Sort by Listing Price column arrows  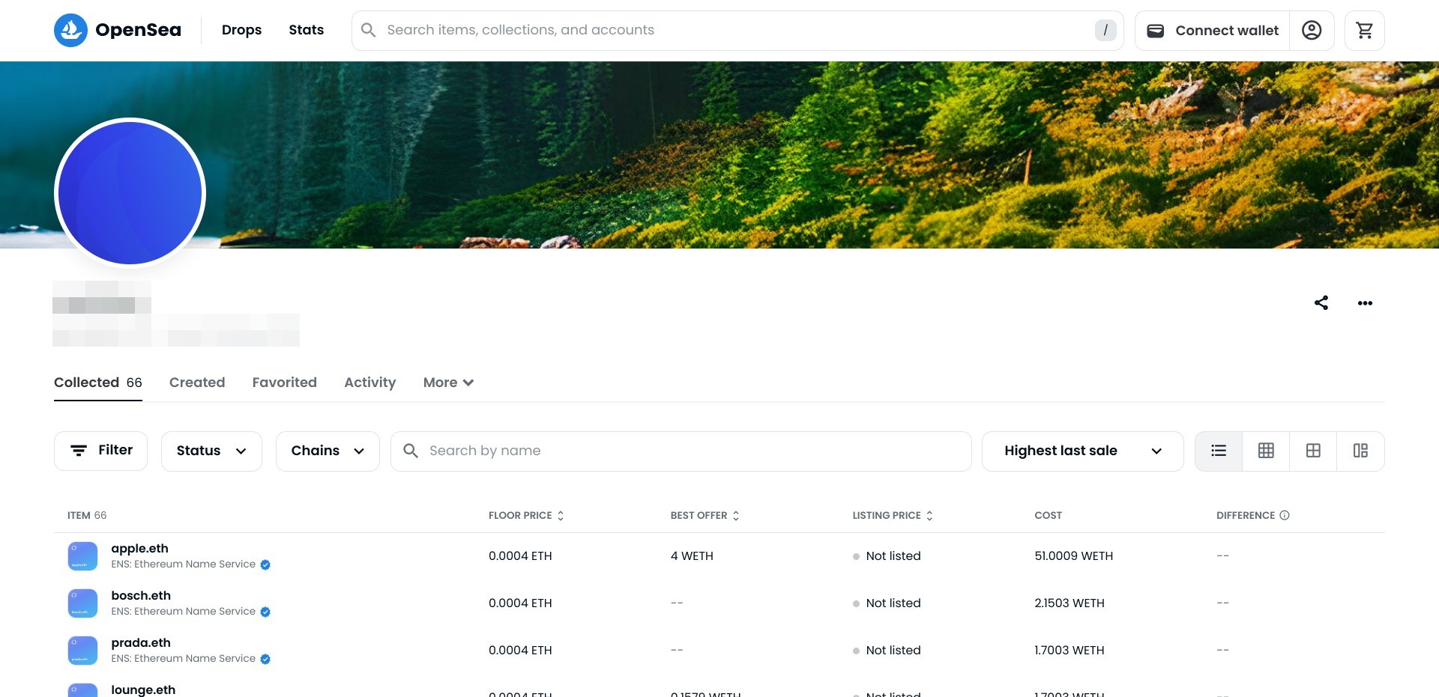929,516
